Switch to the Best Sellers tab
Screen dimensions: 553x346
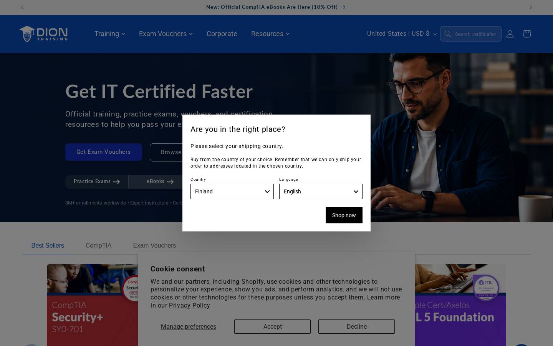[48, 245]
